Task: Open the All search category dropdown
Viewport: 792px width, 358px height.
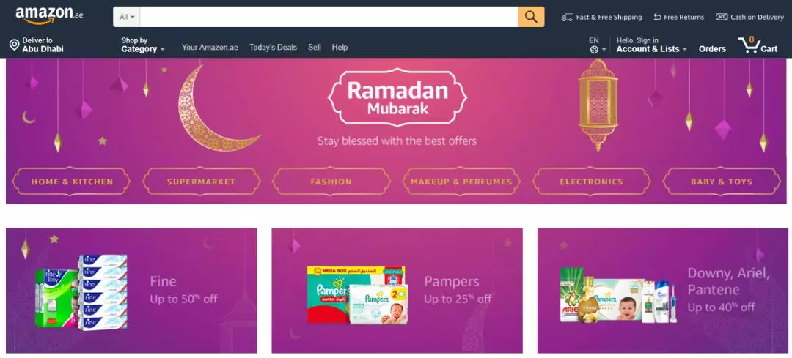Action: click(x=127, y=17)
